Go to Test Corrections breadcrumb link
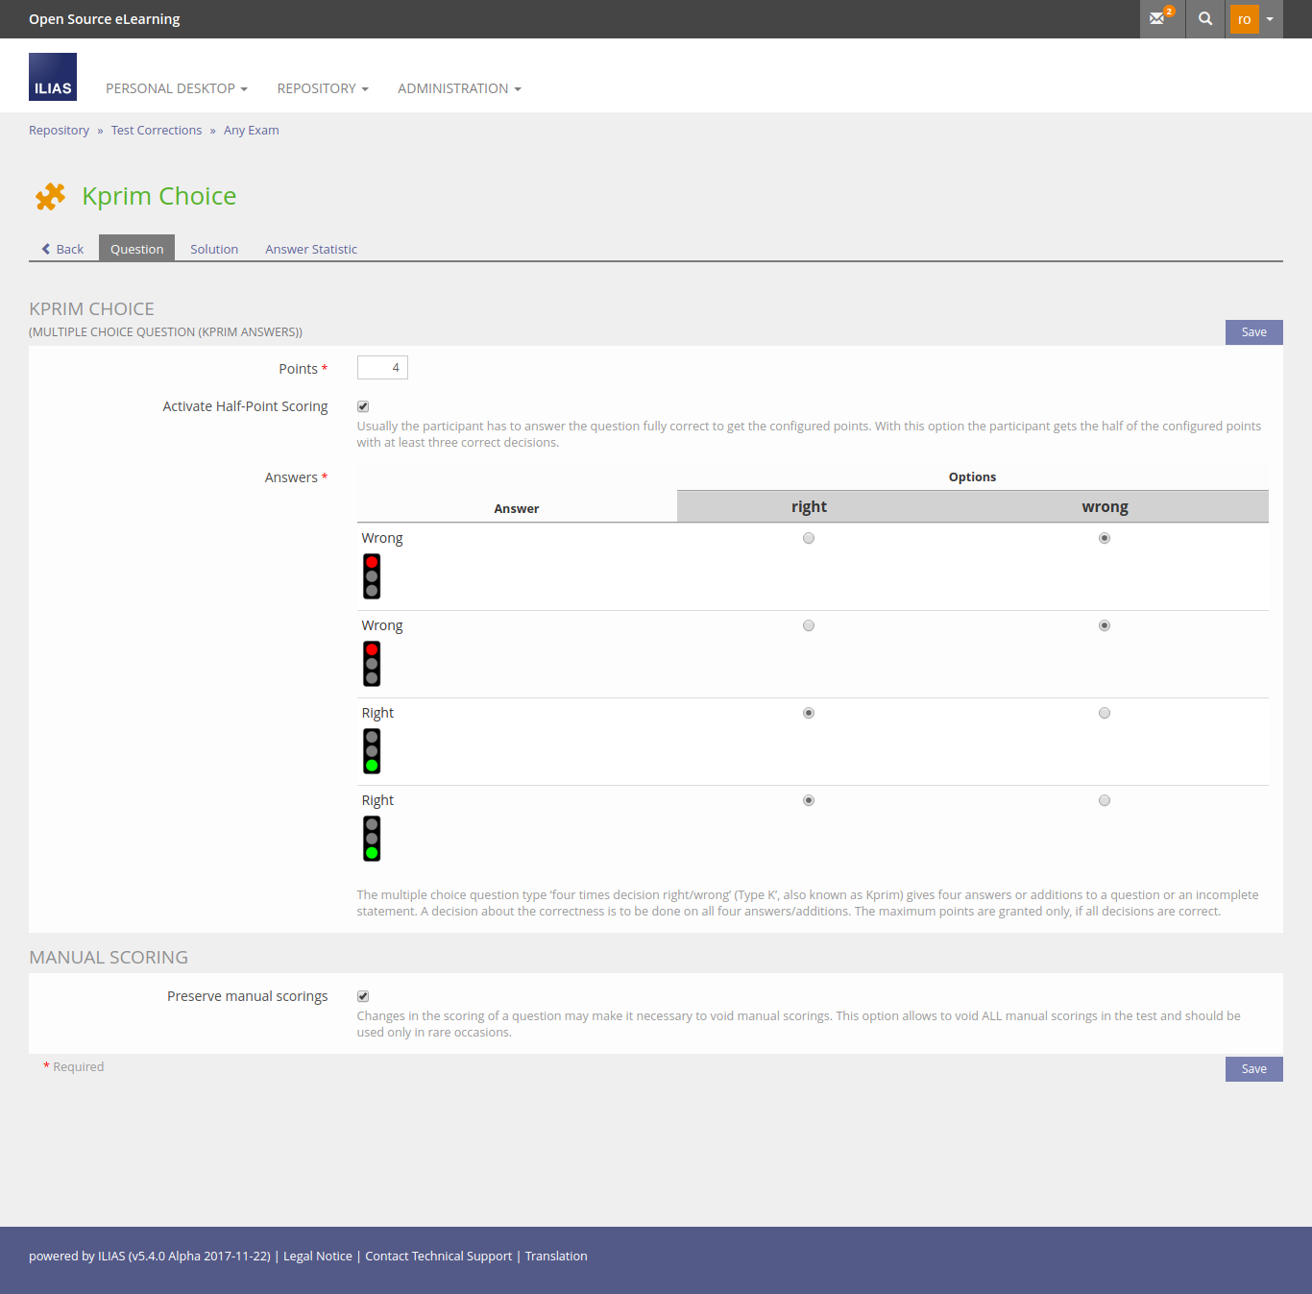This screenshot has width=1312, height=1294. click(157, 131)
